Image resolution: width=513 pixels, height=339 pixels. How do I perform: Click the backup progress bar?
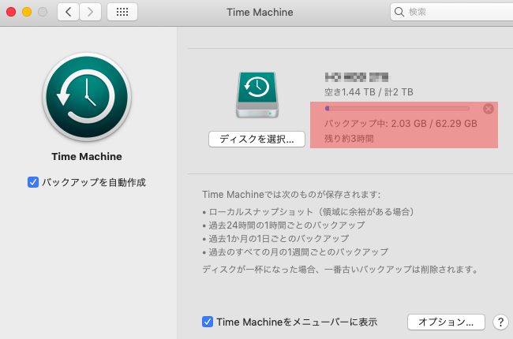[397, 109]
